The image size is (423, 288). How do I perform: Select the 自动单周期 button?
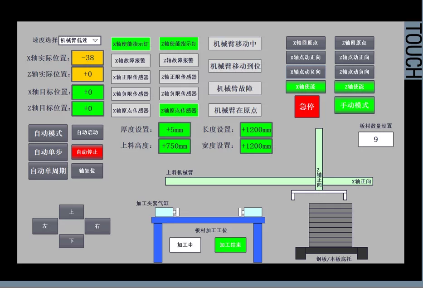click(48, 171)
